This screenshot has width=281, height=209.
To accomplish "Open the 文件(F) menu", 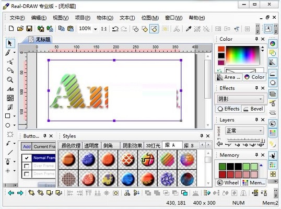I will pyautogui.click(x=17, y=18).
